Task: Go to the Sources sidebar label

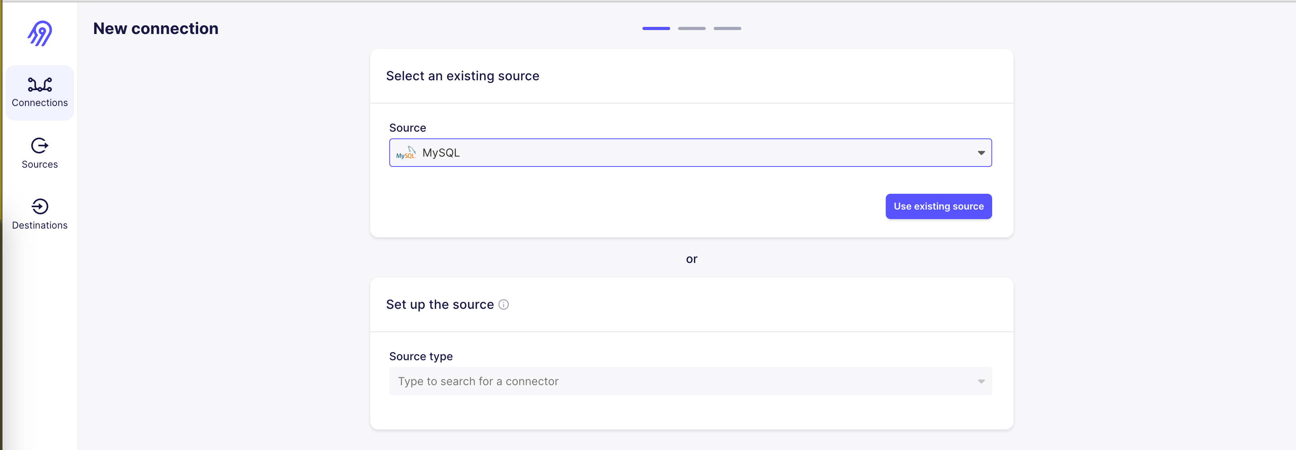Action: point(40,164)
